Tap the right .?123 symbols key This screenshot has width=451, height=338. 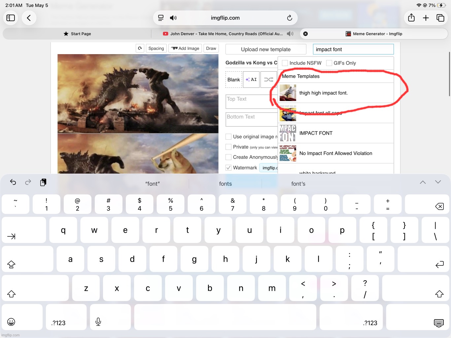coord(351,317)
